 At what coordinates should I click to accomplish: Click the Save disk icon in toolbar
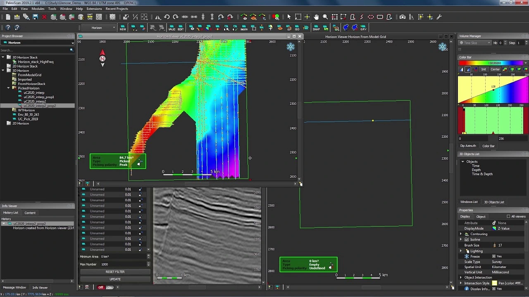coord(35,17)
